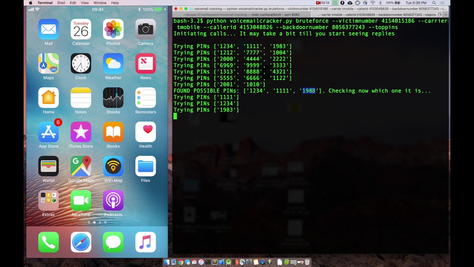Launch Android Studio from the dock
The image size is (474, 267).
(x=228, y=262)
